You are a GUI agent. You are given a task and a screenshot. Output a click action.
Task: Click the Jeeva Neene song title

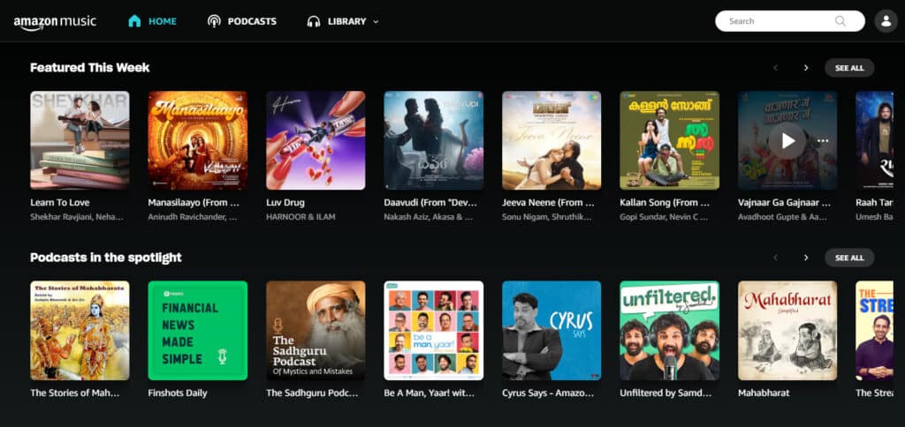(548, 203)
